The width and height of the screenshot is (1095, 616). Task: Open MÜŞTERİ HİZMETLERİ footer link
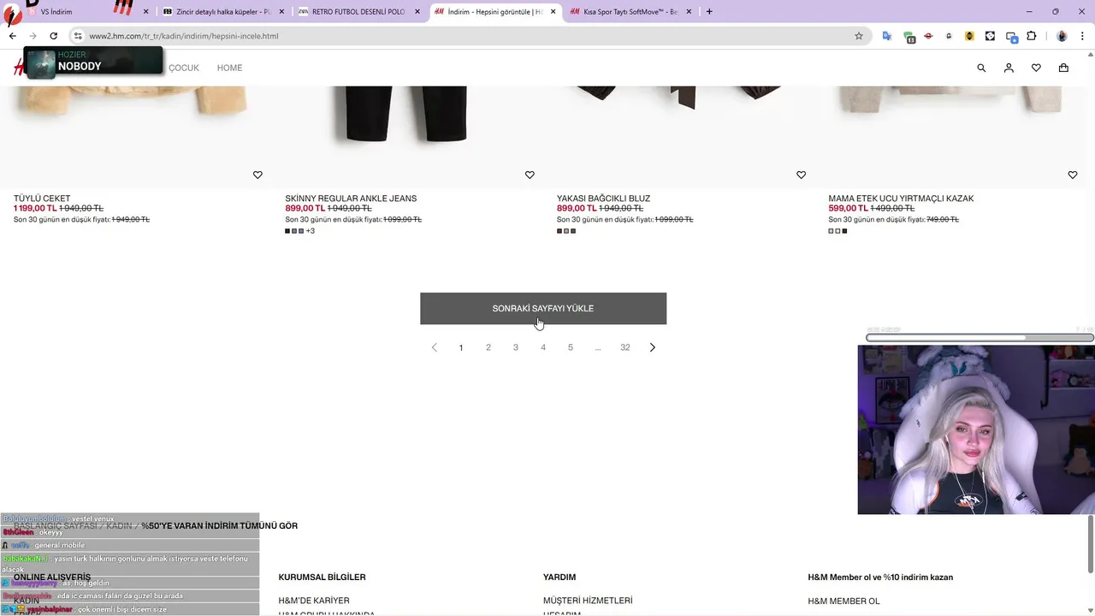click(588, 601)
